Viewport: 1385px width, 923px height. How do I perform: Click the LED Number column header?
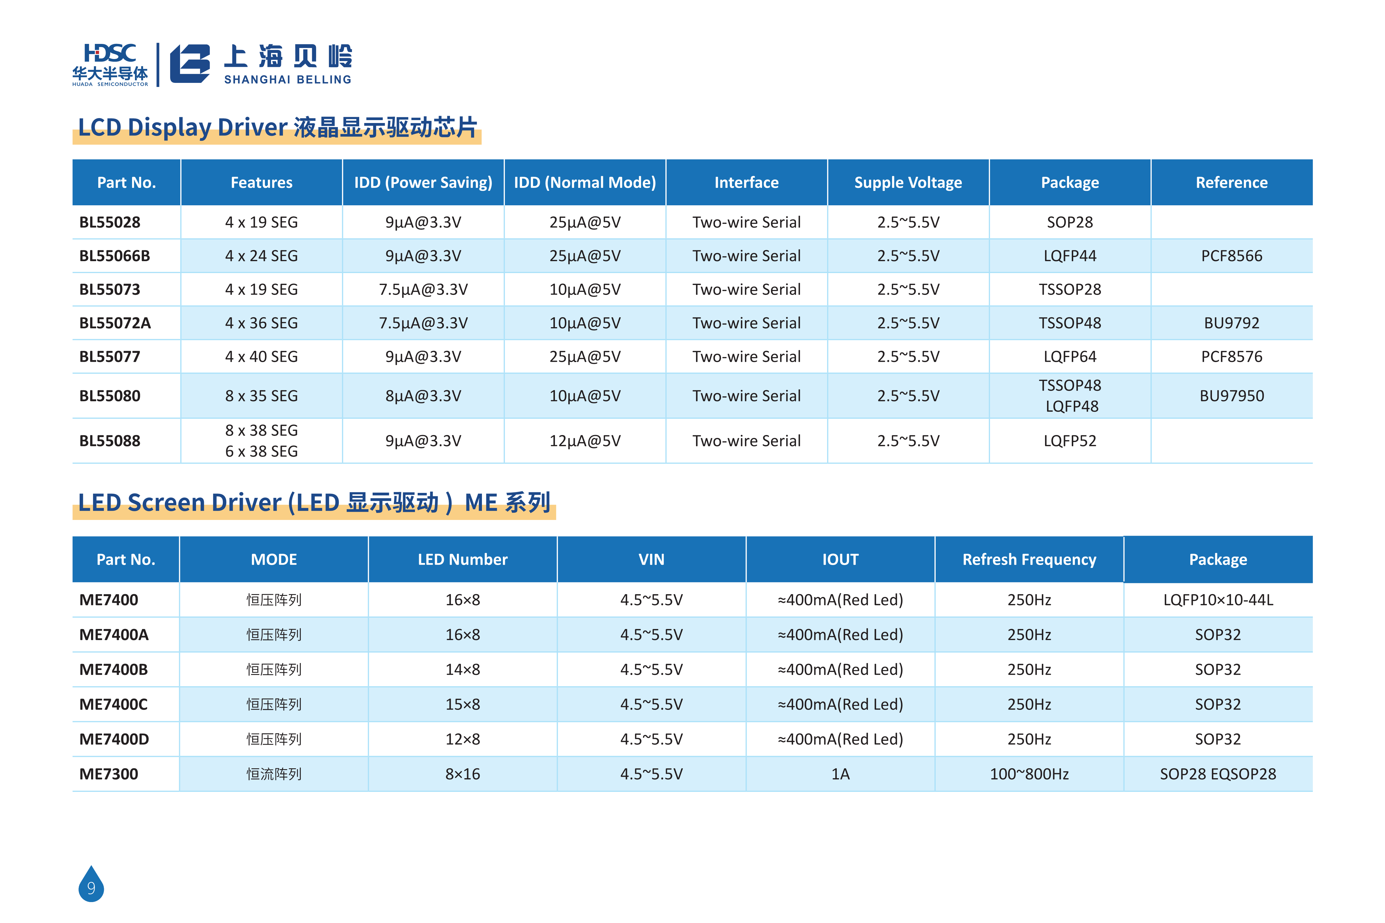click(x=463, y=559)
